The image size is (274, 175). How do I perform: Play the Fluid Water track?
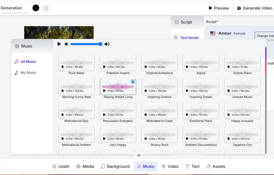pos(63,67)
